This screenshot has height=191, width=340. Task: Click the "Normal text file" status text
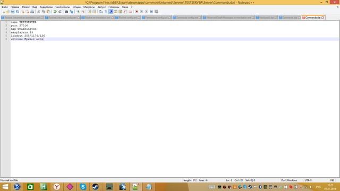[x=9, y=180]
